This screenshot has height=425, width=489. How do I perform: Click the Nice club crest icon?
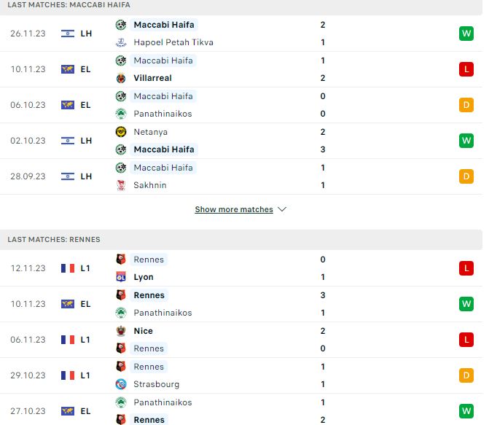coord(121,331)
